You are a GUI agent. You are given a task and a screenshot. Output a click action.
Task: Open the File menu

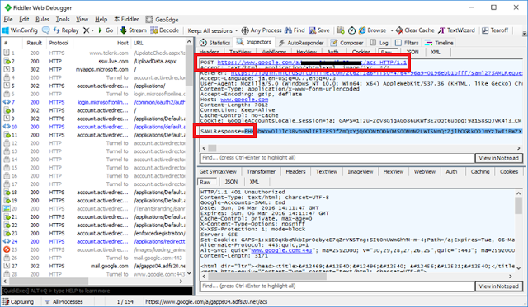(x=8, y=19)
